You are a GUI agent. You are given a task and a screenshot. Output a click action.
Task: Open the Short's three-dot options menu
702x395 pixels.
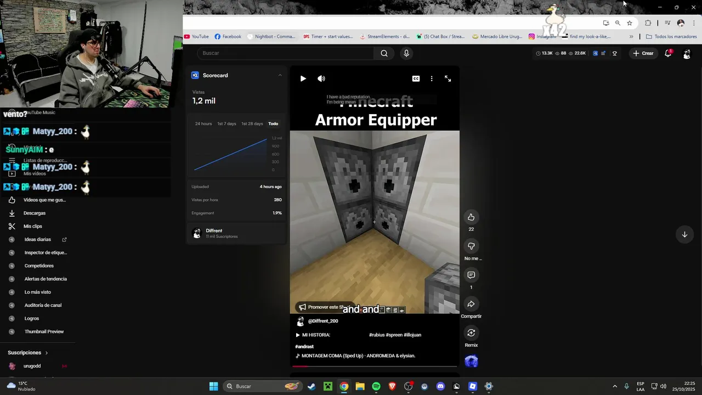(432, 78)
